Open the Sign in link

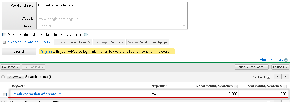[46, 52]
